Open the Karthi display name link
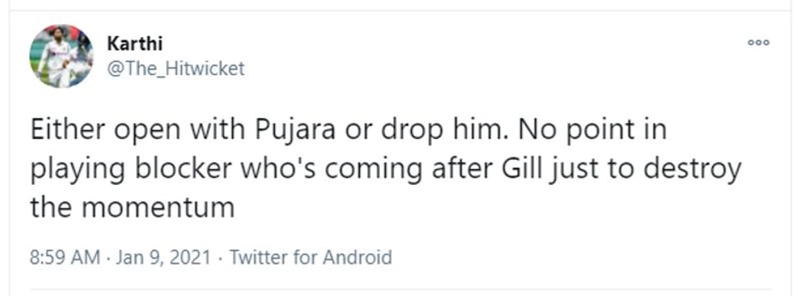This screenshot has width=799, height=296. click(x=135, y=44)
